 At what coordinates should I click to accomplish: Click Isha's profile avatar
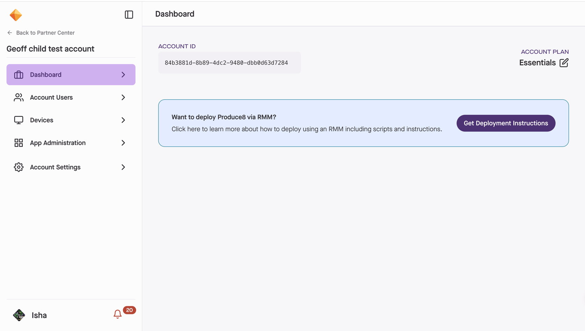pyautogui.click(x=19, y=315)
